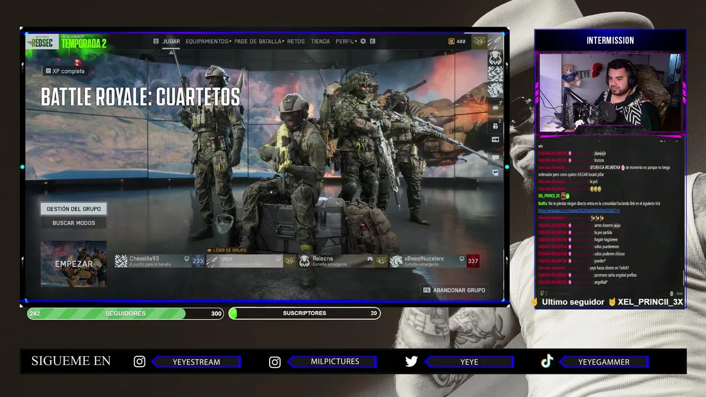Select the pixelated avatar in the right sidebar
This screenshot has width=706, height=397.
tap(495, 73)
